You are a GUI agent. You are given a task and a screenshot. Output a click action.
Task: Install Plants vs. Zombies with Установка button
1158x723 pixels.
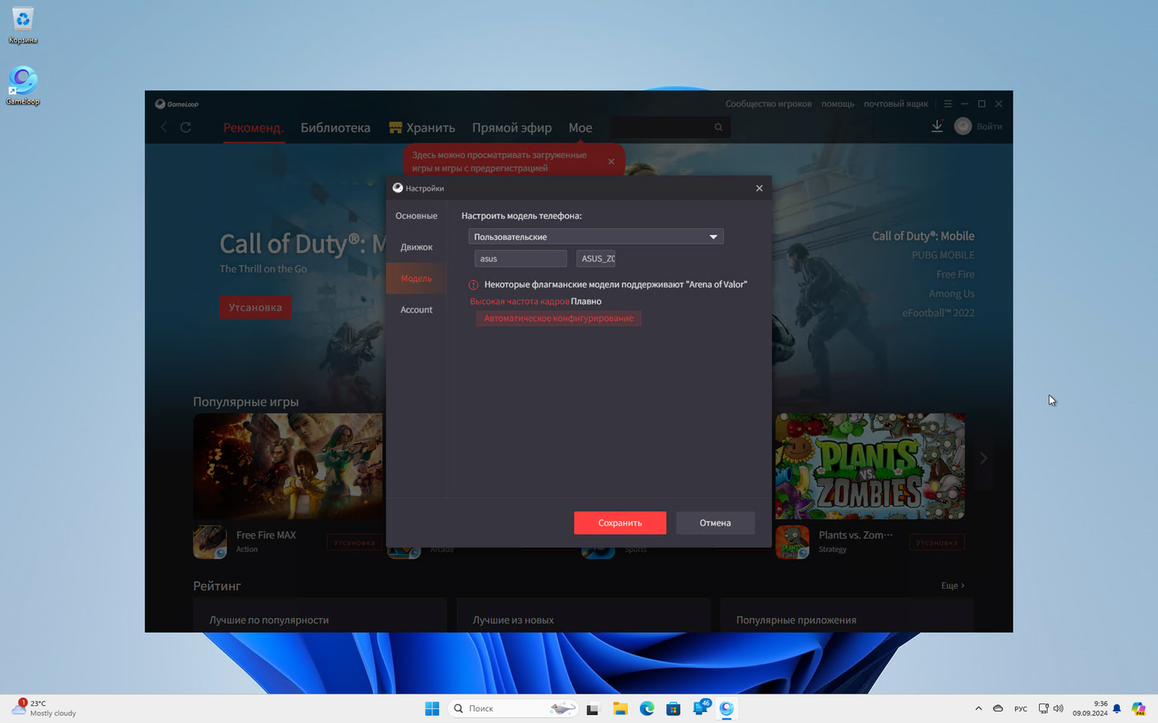[936, 542]
